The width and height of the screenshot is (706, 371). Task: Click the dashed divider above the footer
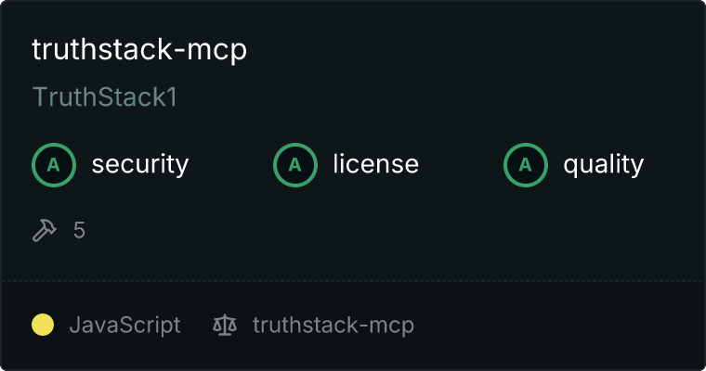coord(353,281)
